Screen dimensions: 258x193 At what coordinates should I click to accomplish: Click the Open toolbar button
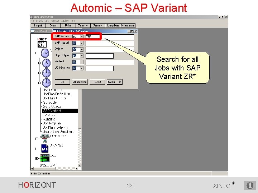pyautogui.click(x=53, y=26)
